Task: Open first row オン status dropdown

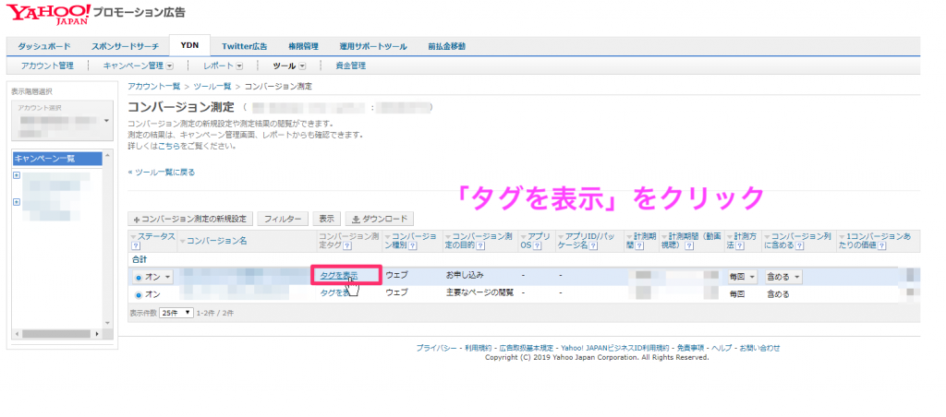Action: pyautogui.click(x=153, y=277)
